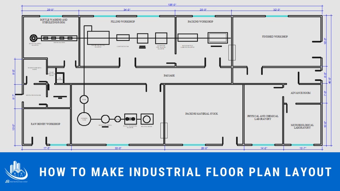The height and width of the screenshot is (191, 340).
Task: Select the "FILLING WORKSHOP" room label
Action: pos(123,21)
